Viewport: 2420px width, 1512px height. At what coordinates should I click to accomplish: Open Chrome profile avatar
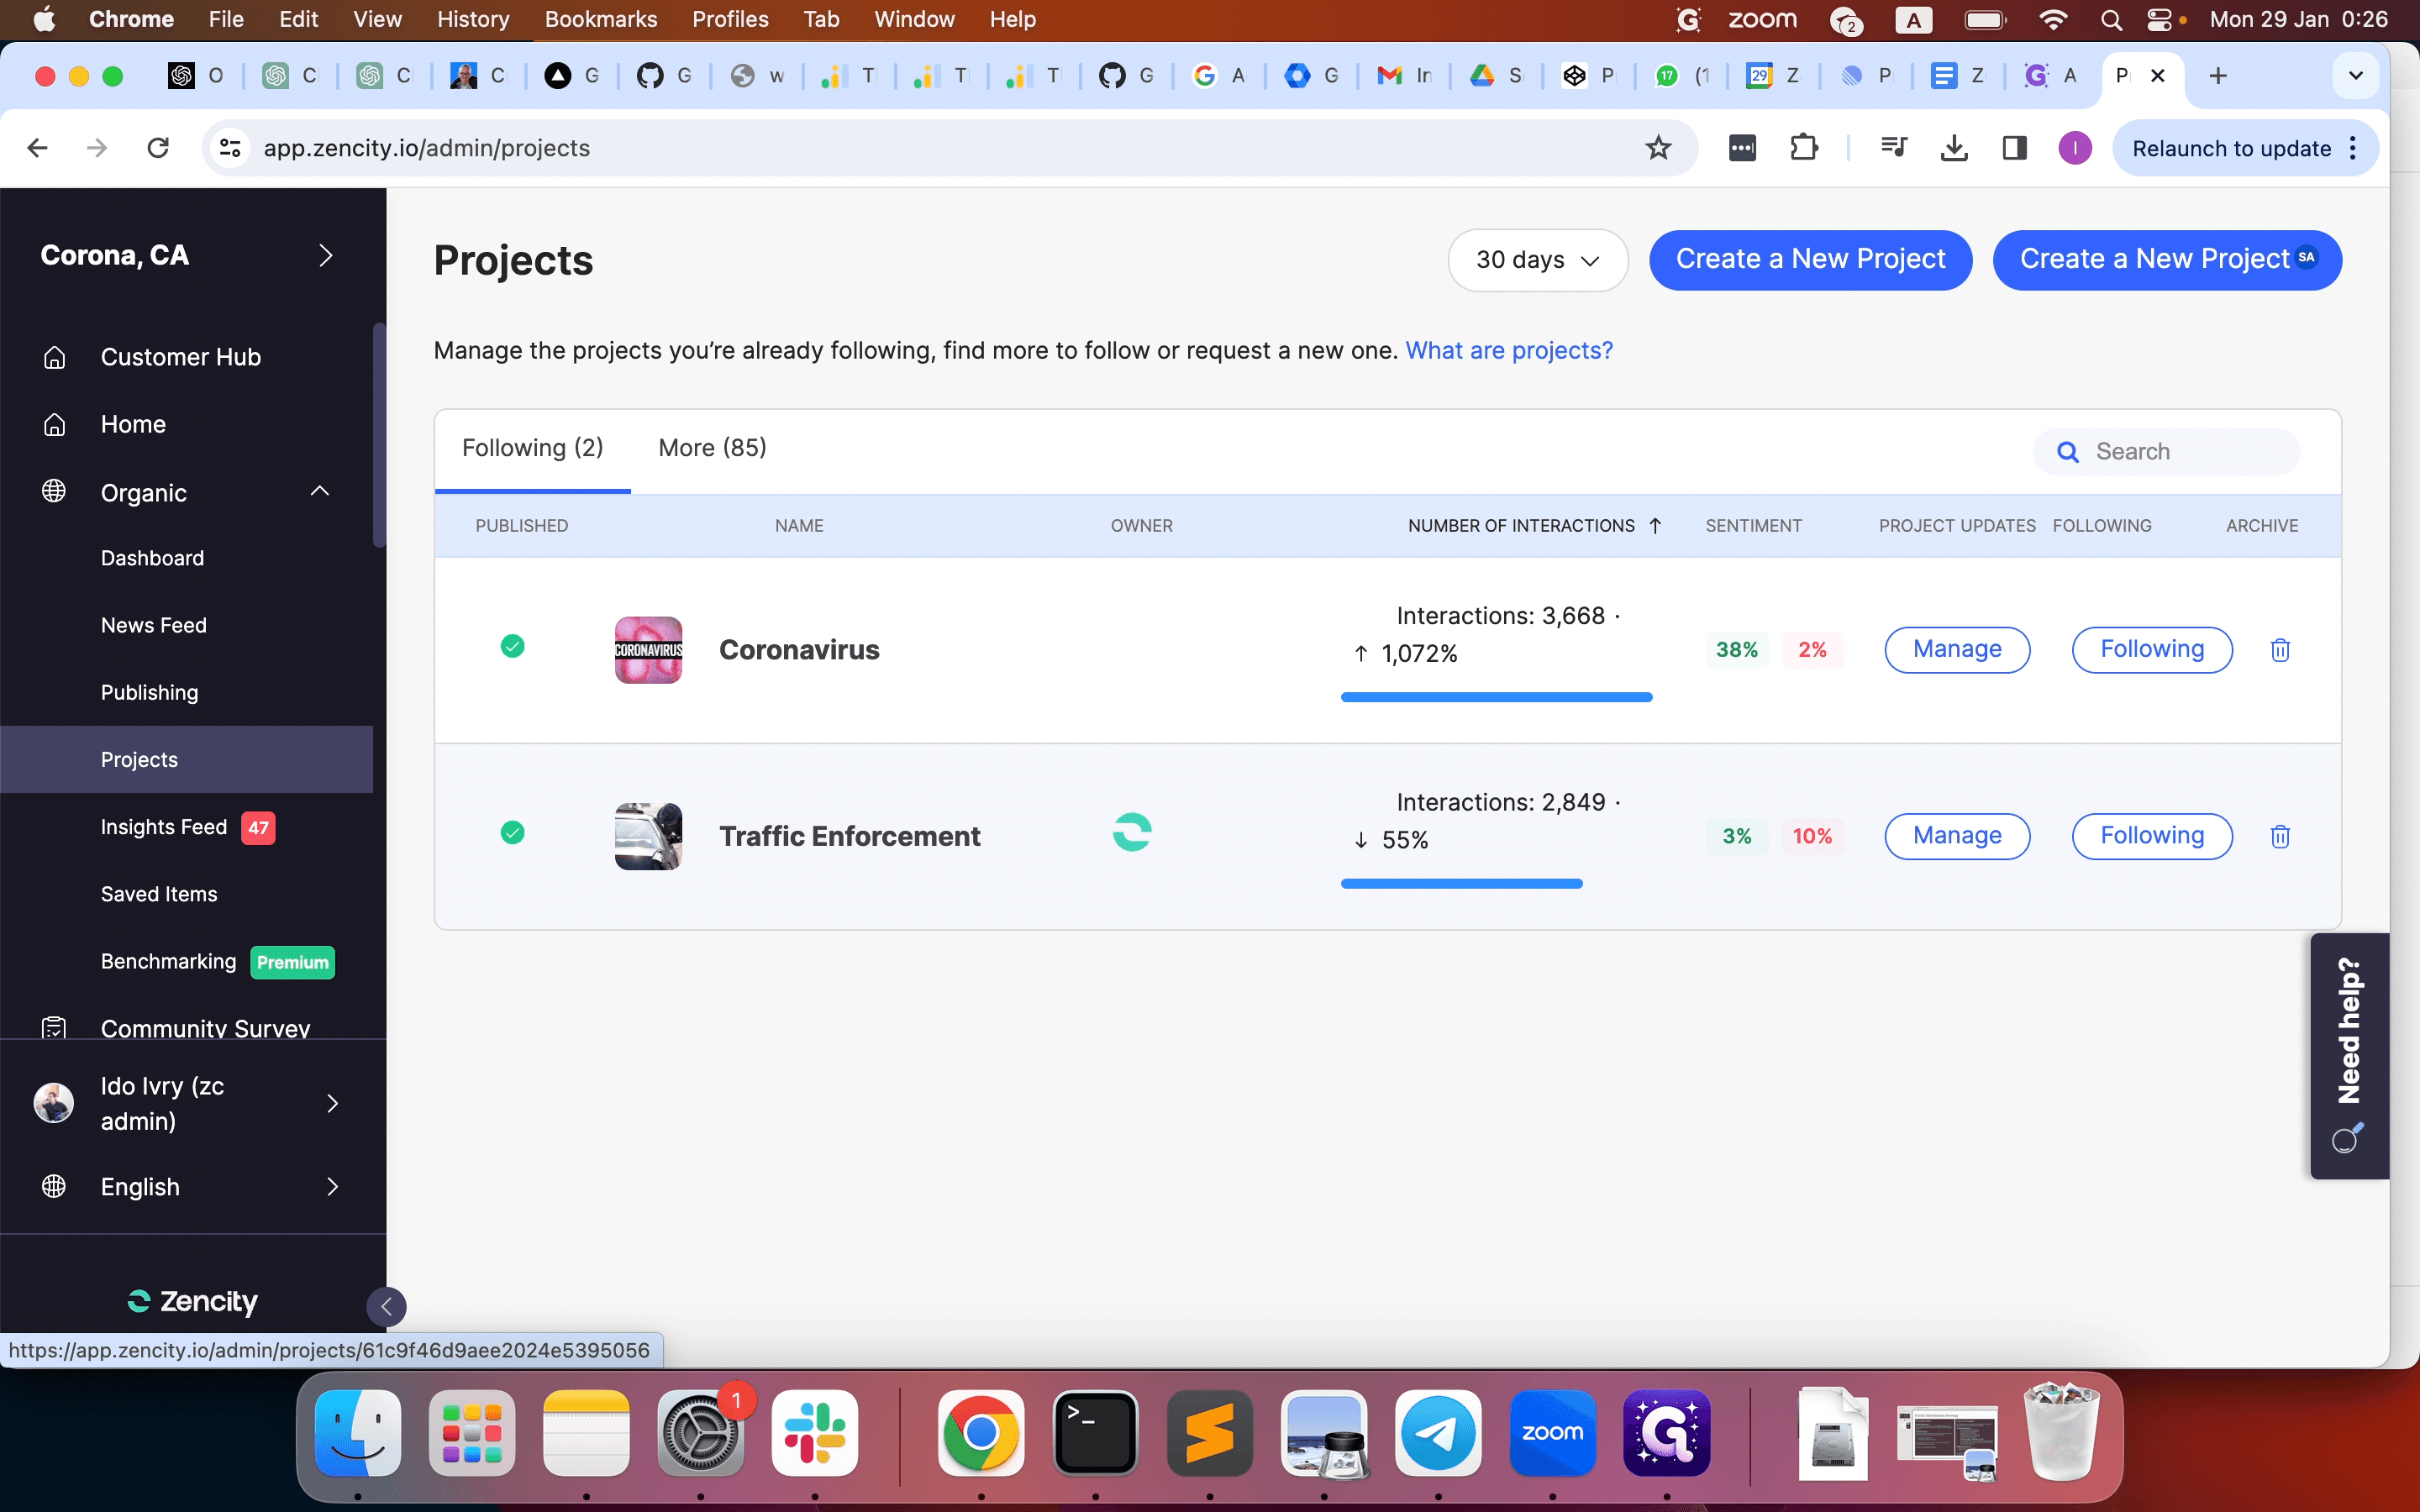pyautogui.click(x=2075, y=148)
